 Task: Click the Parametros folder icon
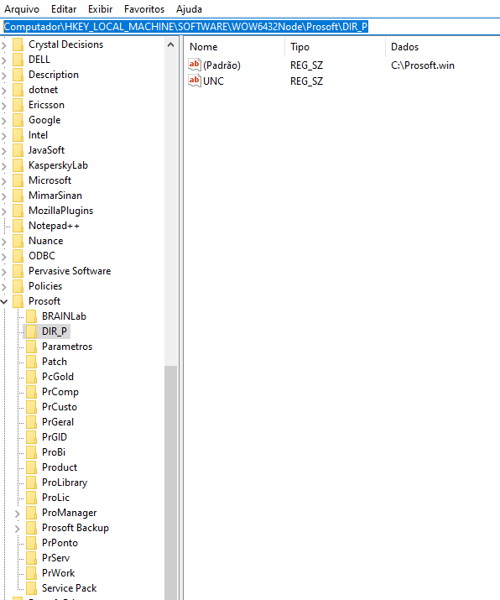pyautogui.click(x=31, y=347)
